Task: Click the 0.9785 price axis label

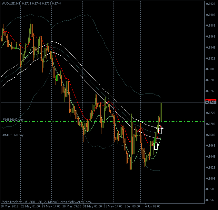Action: click(211, 80)
